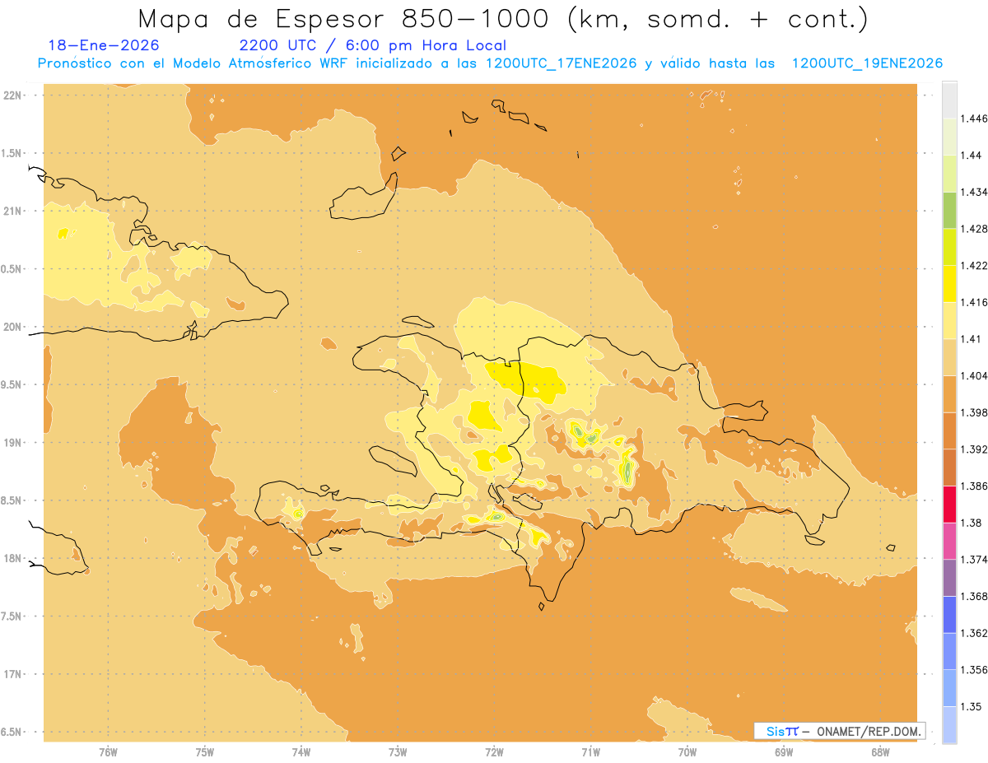This screenshot has height=763, width=988.
Task: Click the "69W" longitude axis label
Action: click(784, 751)
